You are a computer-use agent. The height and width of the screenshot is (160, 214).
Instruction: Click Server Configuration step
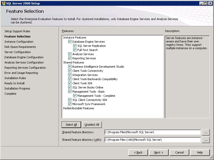17,52
